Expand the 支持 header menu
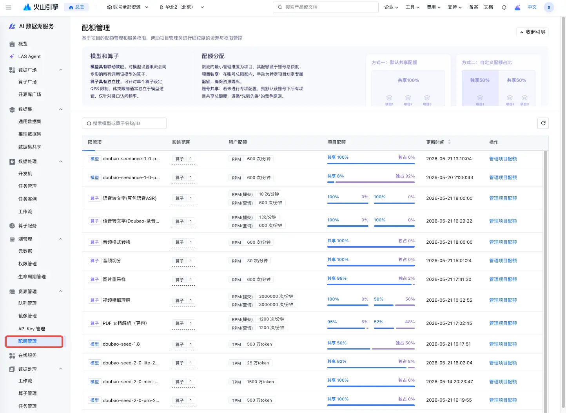Image resolution: width=566 pixels, height=413 pixels. 455,7
